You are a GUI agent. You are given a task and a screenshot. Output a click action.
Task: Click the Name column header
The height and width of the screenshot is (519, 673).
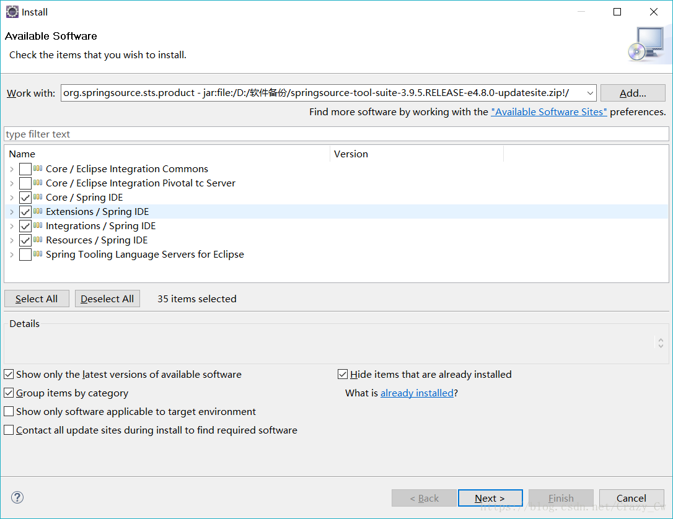(167, 154)
